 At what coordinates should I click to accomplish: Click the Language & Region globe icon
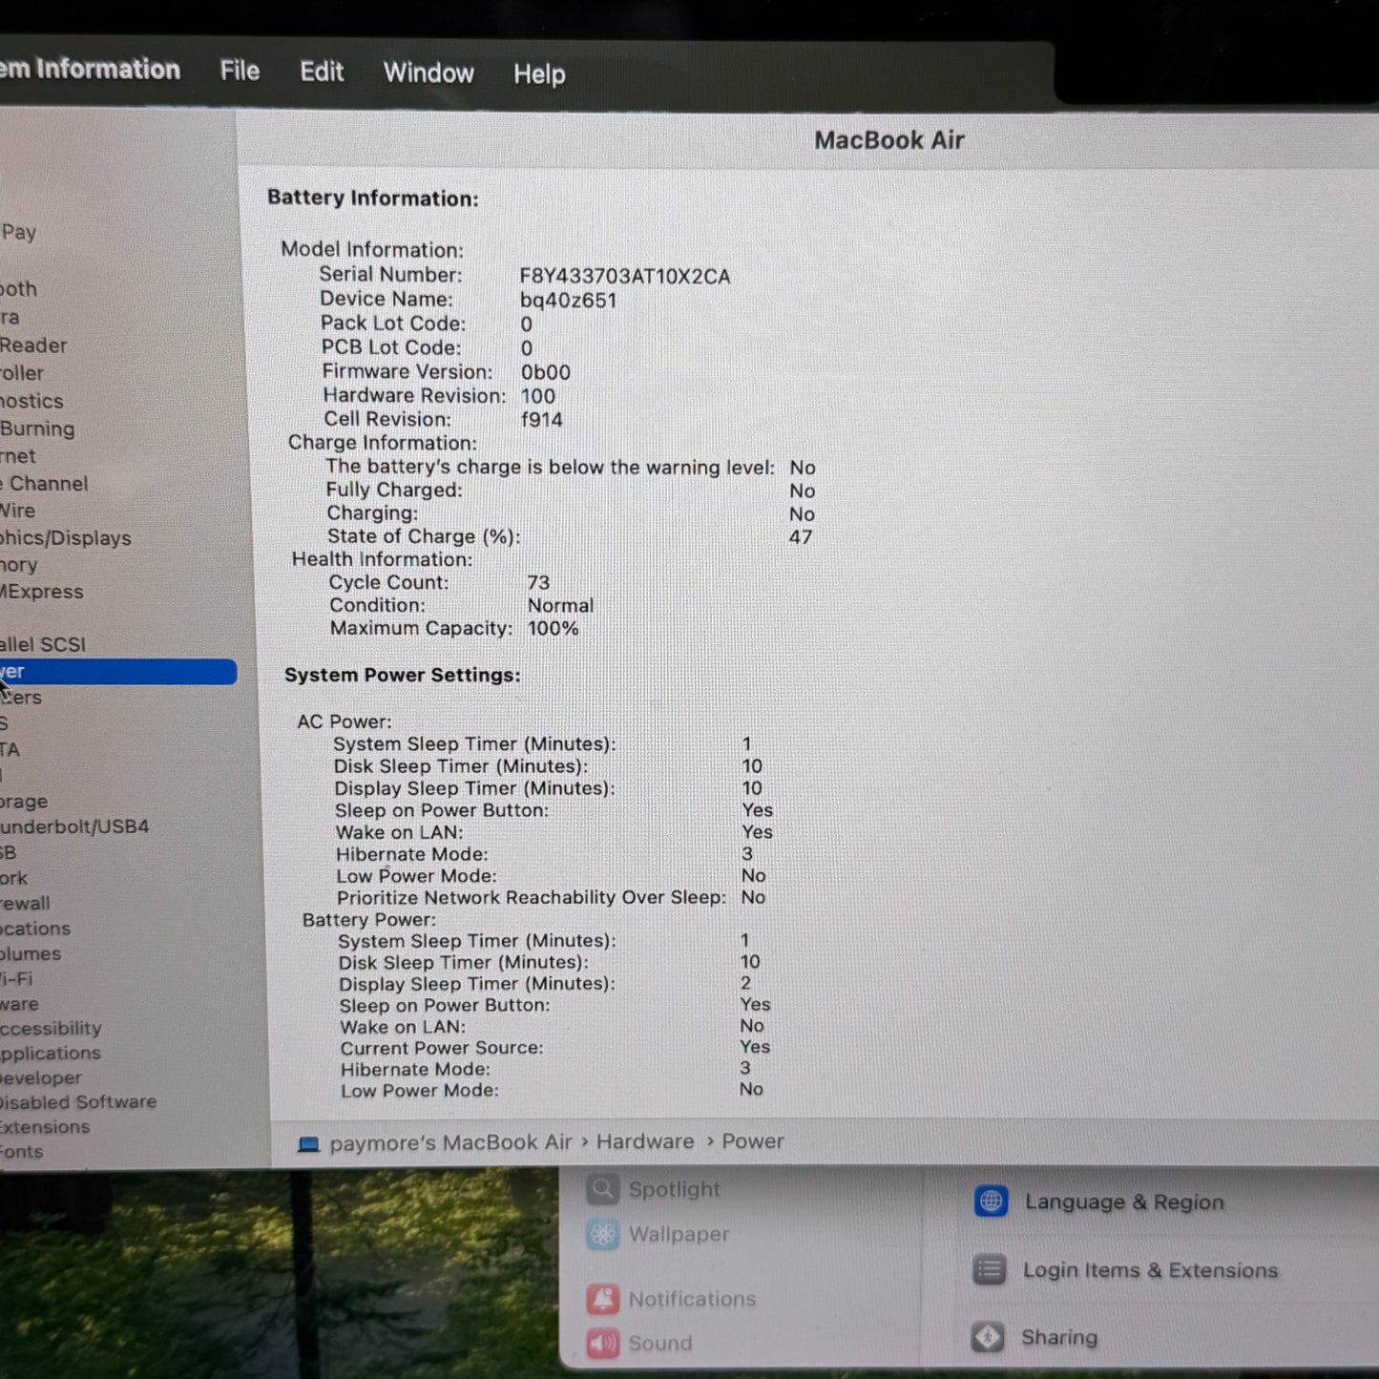tap(991, 1201)
